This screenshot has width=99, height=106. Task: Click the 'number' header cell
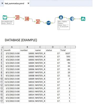tap(27, 50)
